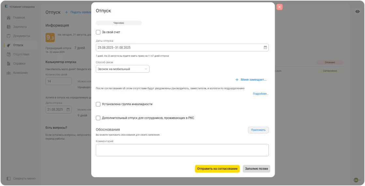Click the «Меня замещает...» link
365x186 pixels.
251,80
